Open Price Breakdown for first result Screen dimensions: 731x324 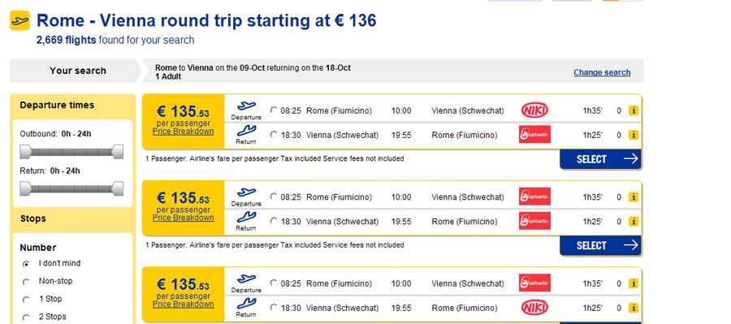[184, 132]
